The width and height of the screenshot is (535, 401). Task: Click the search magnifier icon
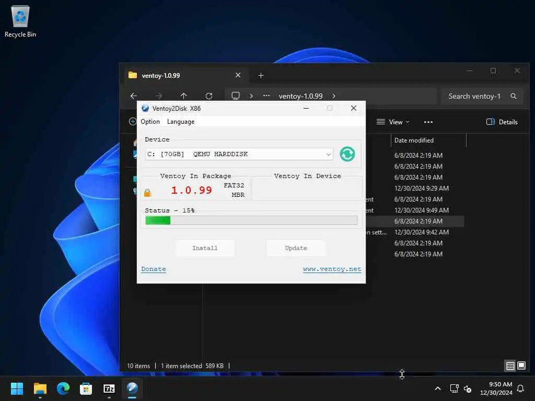513,96
